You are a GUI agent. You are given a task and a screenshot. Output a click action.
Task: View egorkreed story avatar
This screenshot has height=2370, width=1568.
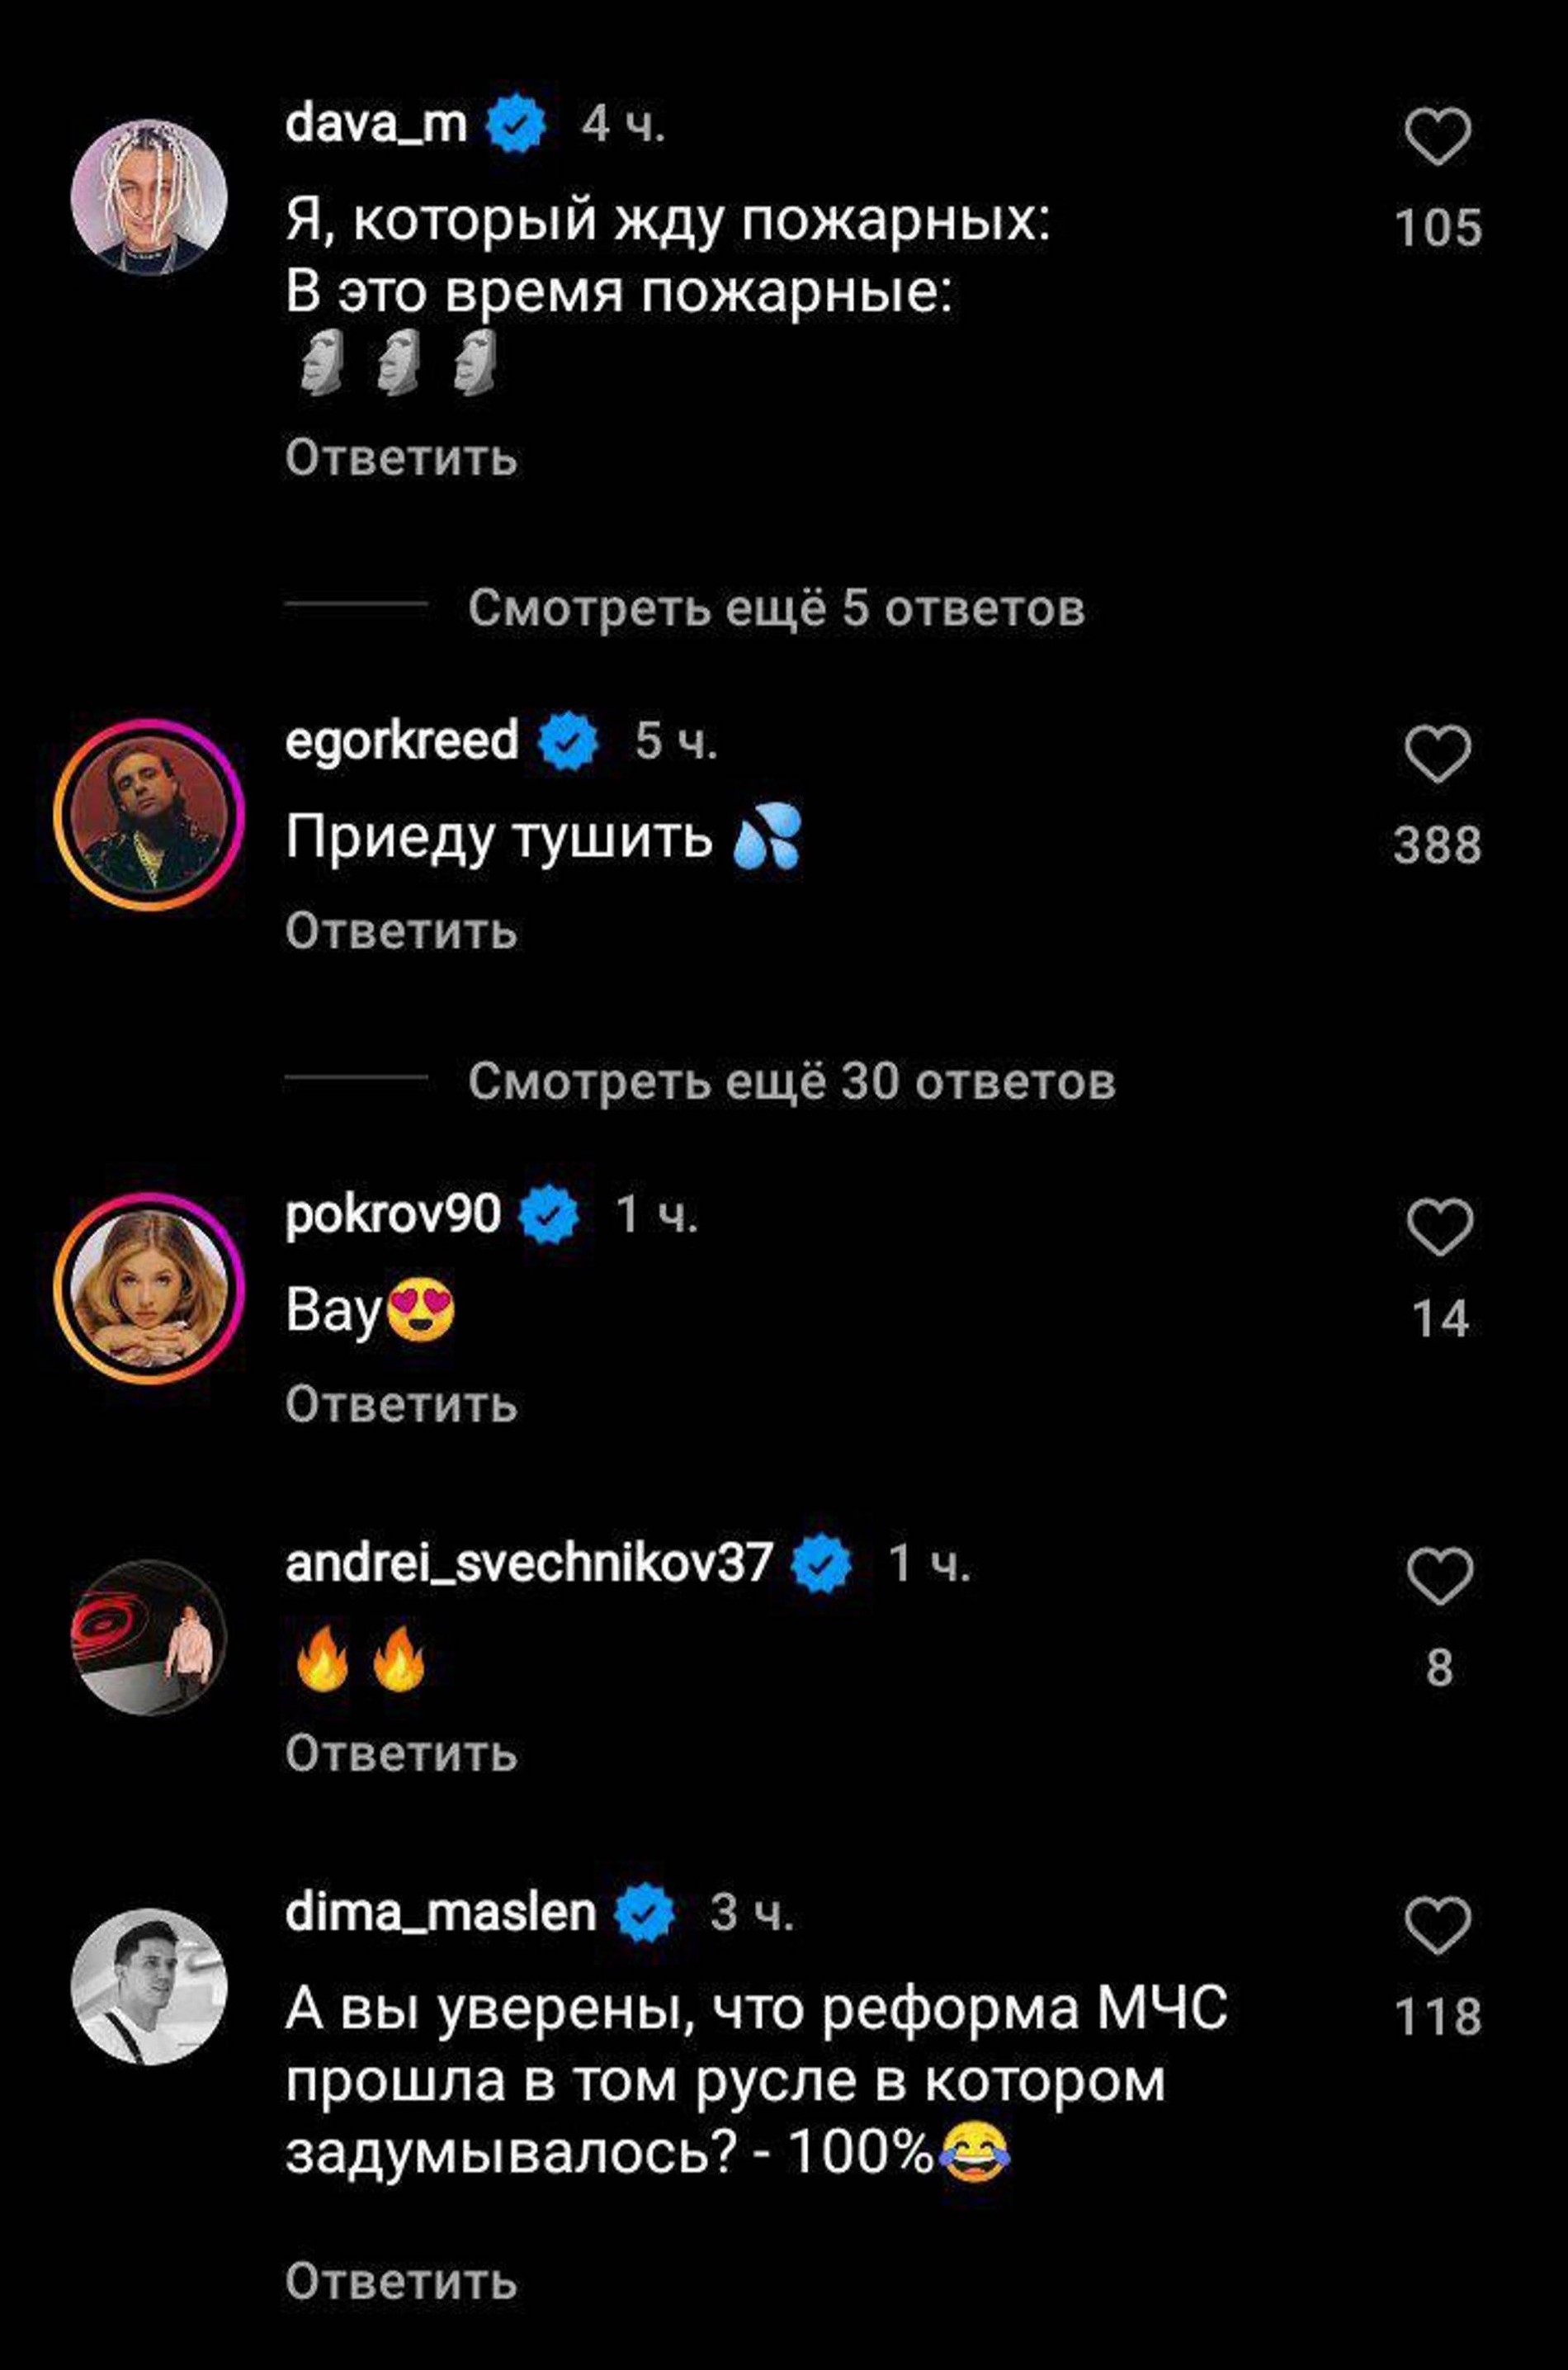[x=149, y=814]
